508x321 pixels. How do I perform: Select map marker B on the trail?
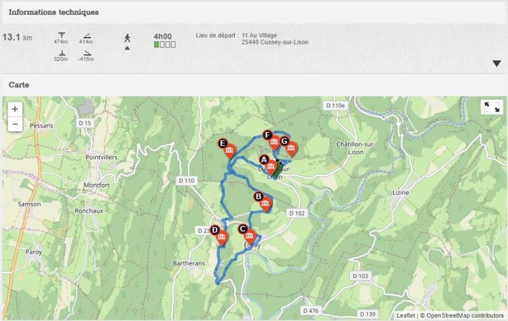pos(265,203)
